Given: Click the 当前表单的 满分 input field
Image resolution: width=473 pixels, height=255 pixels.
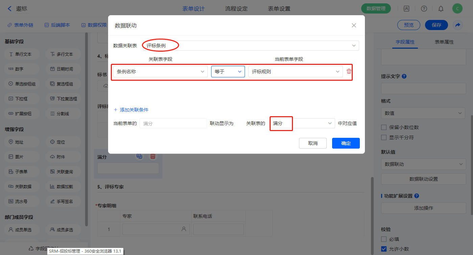Looking at the screenshot, I should pyautogui.click(x=173, y=124).
